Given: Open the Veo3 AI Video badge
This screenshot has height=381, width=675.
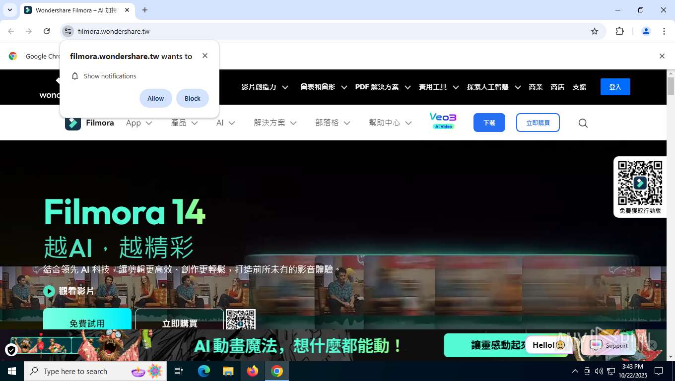Looking at the screenshot, I should pos(443,121).
